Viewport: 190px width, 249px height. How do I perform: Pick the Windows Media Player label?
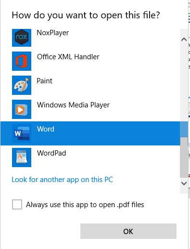pos(73,105)
